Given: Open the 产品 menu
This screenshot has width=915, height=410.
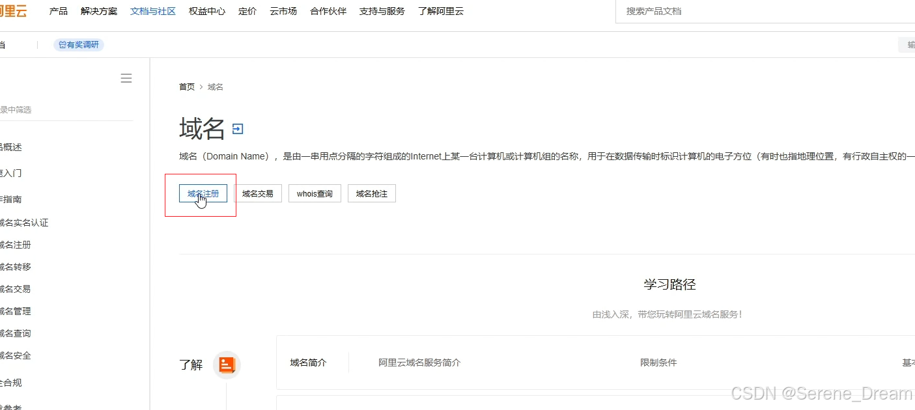Looking at the screenshot, I should coord(59,11).
